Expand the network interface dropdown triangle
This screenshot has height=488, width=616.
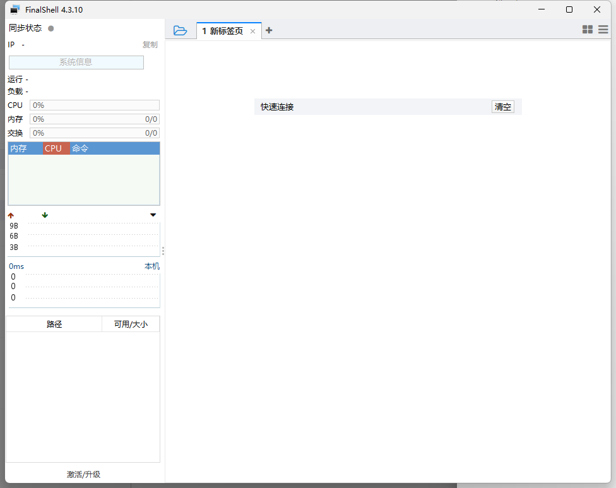pos(153,215)
